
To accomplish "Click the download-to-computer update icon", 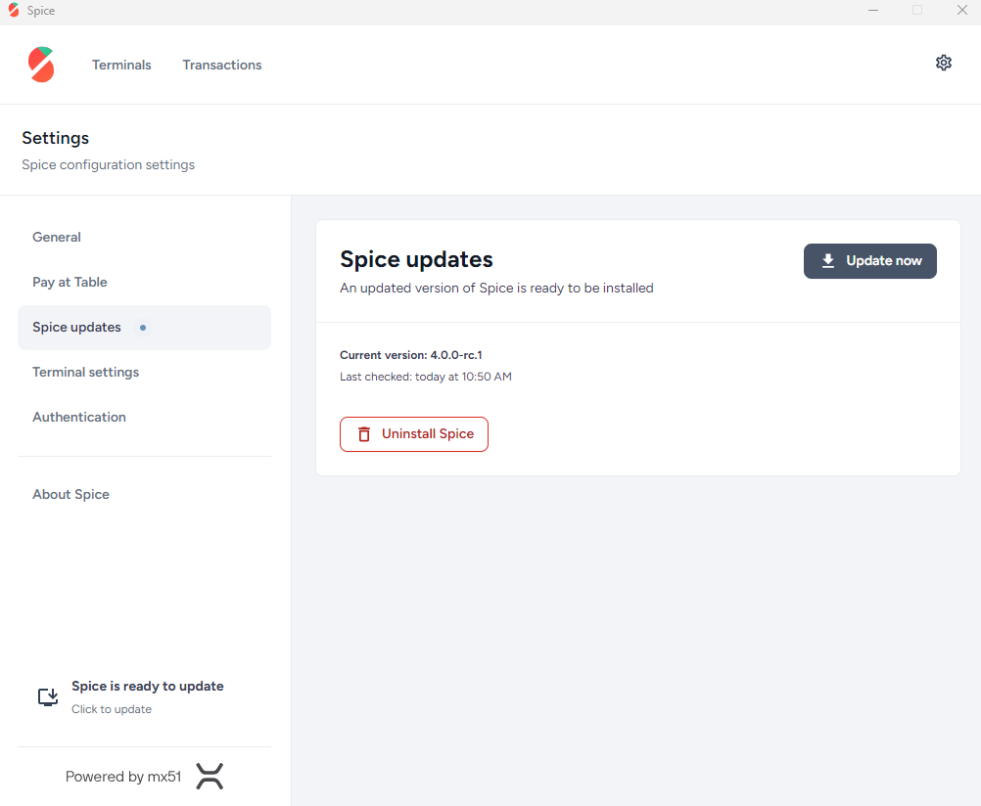I will click(x=48, y=696).
